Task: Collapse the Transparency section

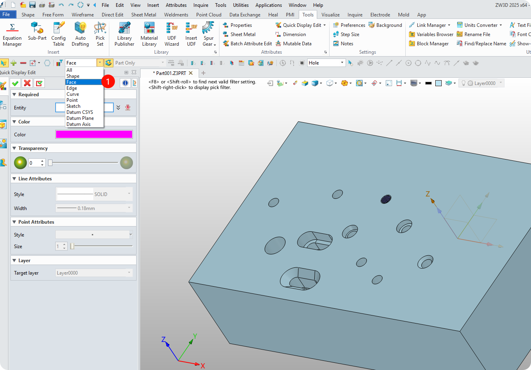Action: (14, 148)
